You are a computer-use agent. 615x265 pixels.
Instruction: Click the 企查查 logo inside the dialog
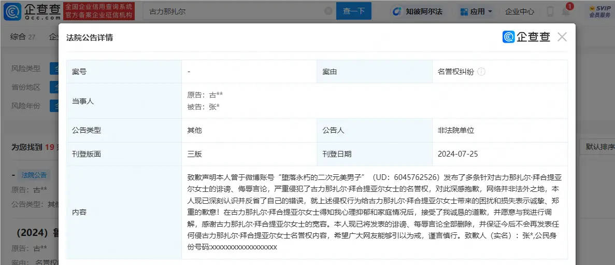[526, 37]
